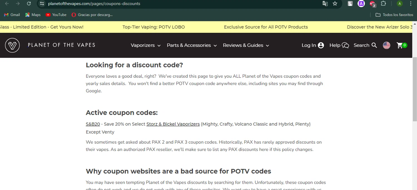Open Chrome three-dot menu
This screenshot has height=190, width=417.
[x=411, y=4]
